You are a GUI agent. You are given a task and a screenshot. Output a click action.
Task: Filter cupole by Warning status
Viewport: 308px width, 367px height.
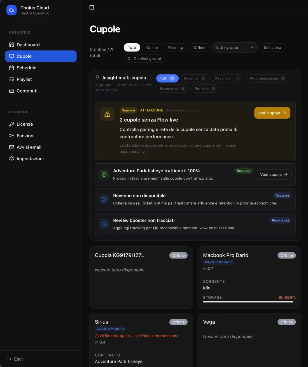click(176, 48)
